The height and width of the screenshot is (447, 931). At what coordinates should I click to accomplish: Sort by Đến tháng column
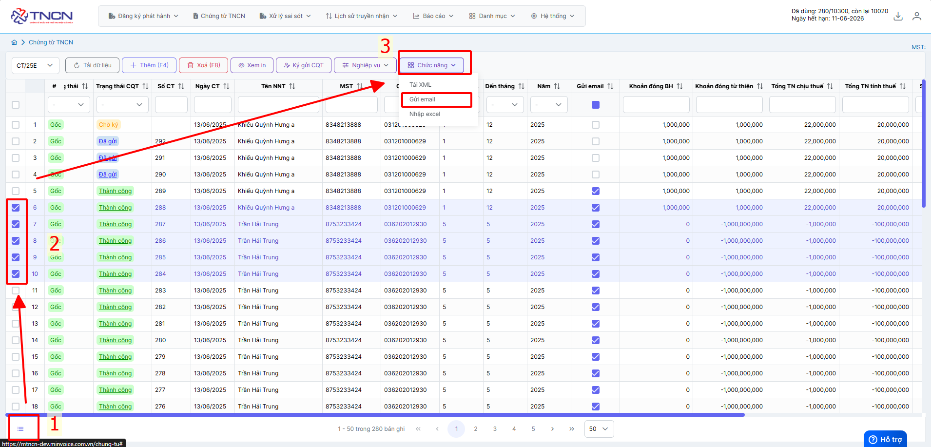click(x=521, y=86)
